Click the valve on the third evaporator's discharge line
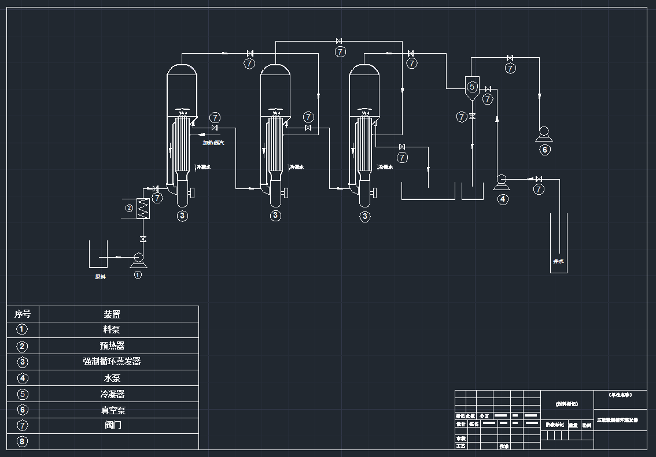This screenshot has width=656, height=457. (x=402, y=147)
